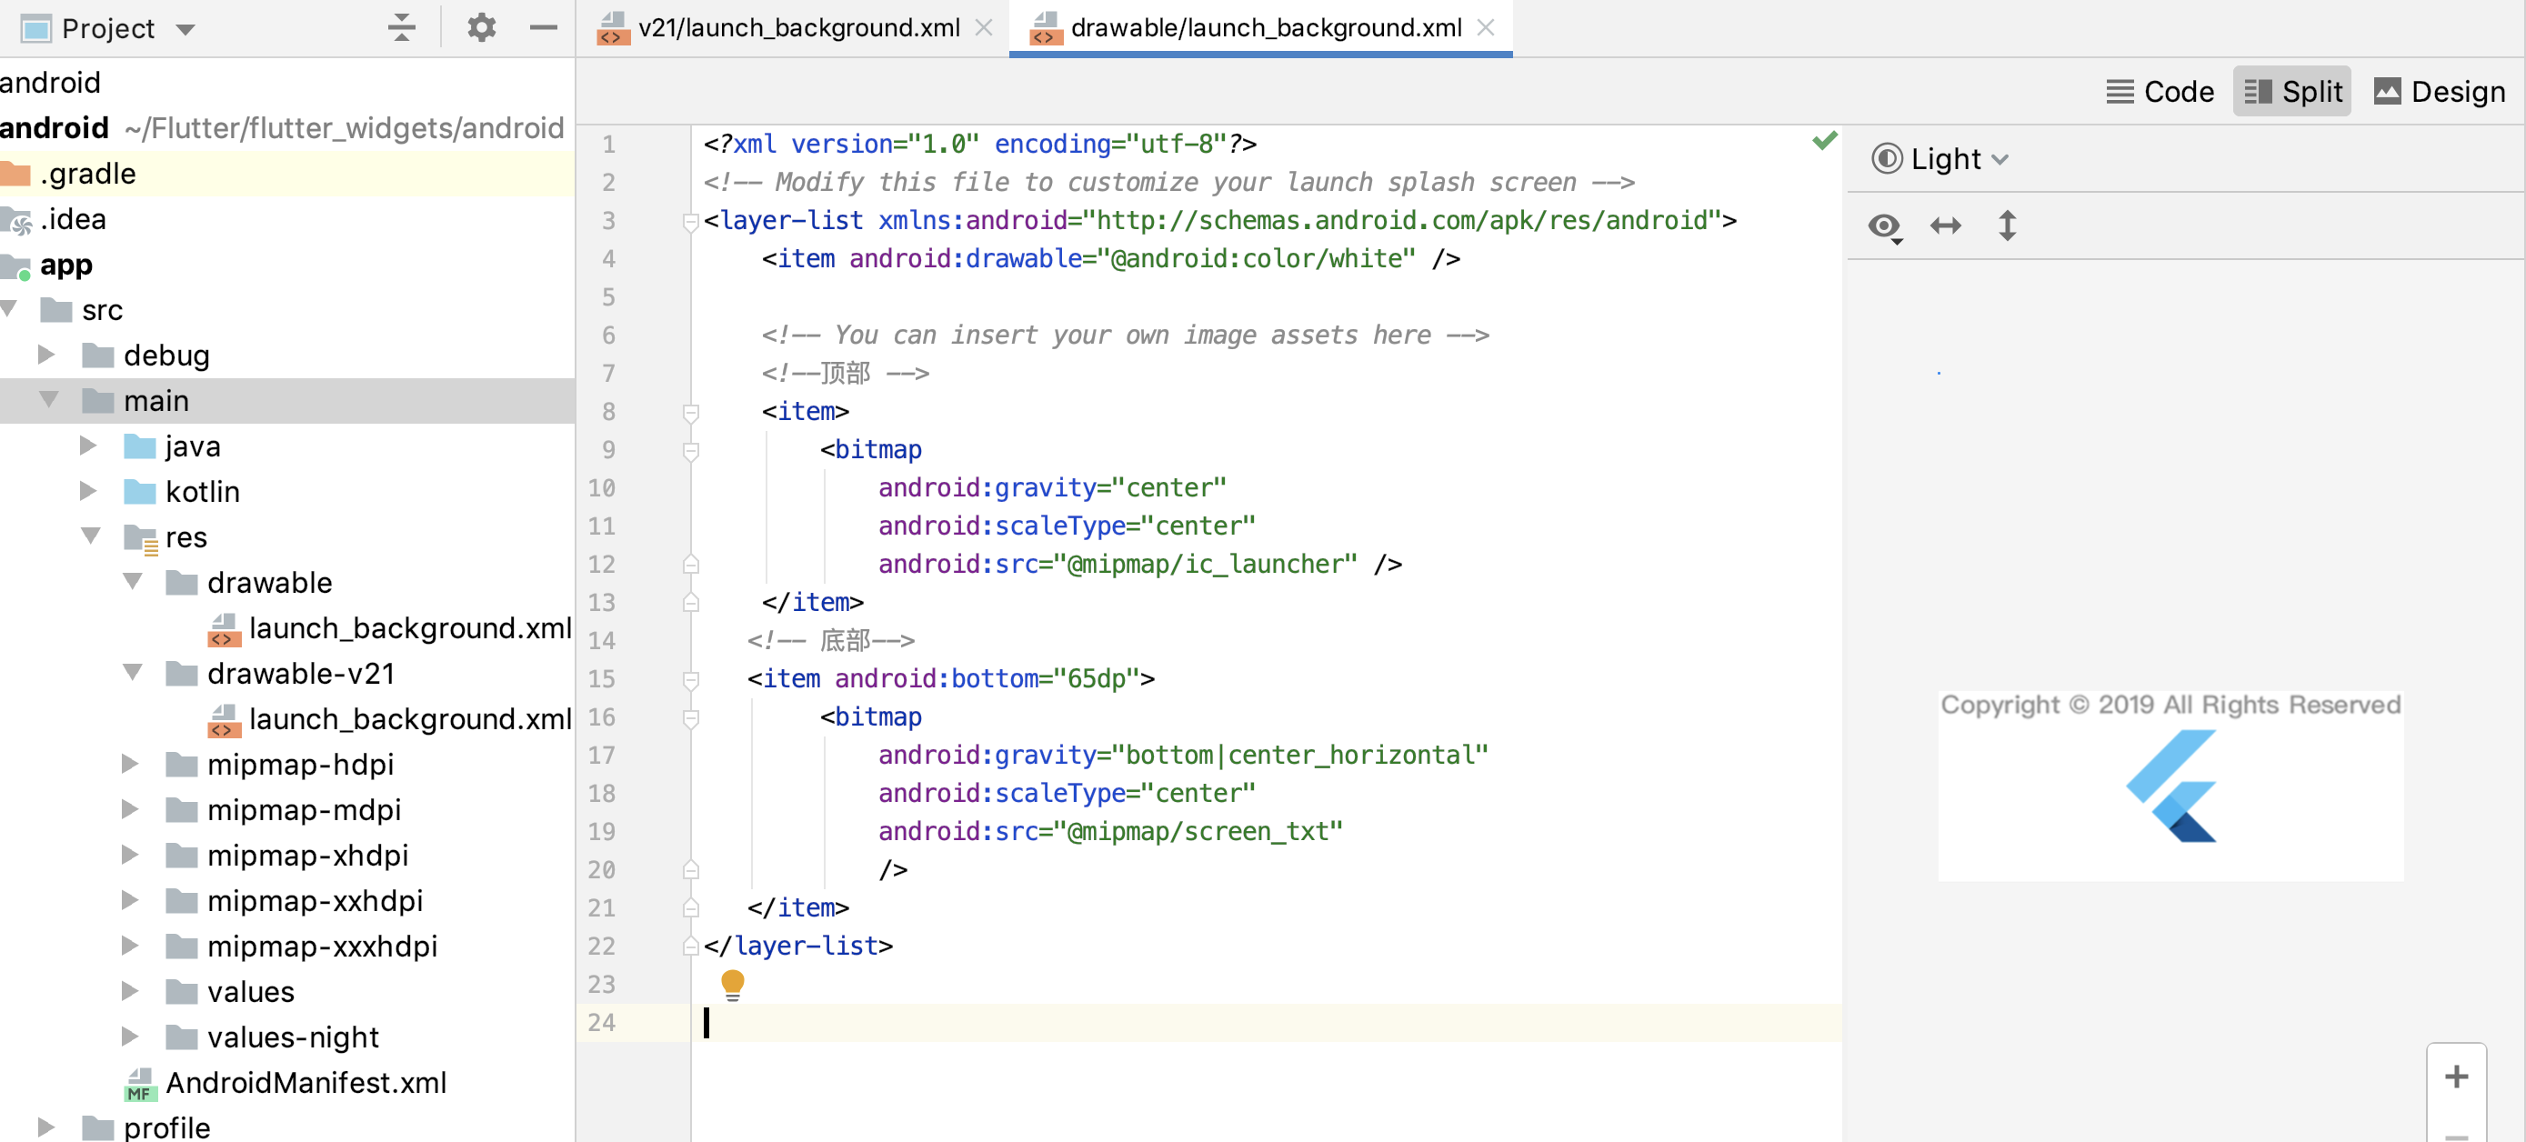The height and width of the screenshot is (1142, 2526).
Task: Click the green inspections checkmark indicator
Action: 1823,140
